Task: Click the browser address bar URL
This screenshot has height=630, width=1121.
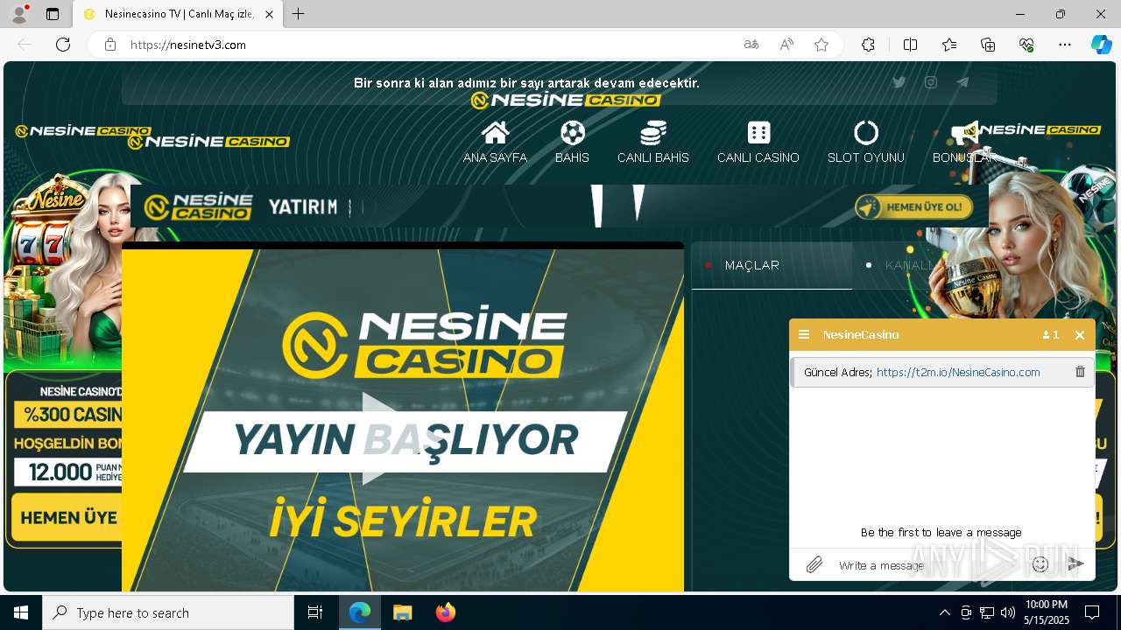Action: pos(187,45)
